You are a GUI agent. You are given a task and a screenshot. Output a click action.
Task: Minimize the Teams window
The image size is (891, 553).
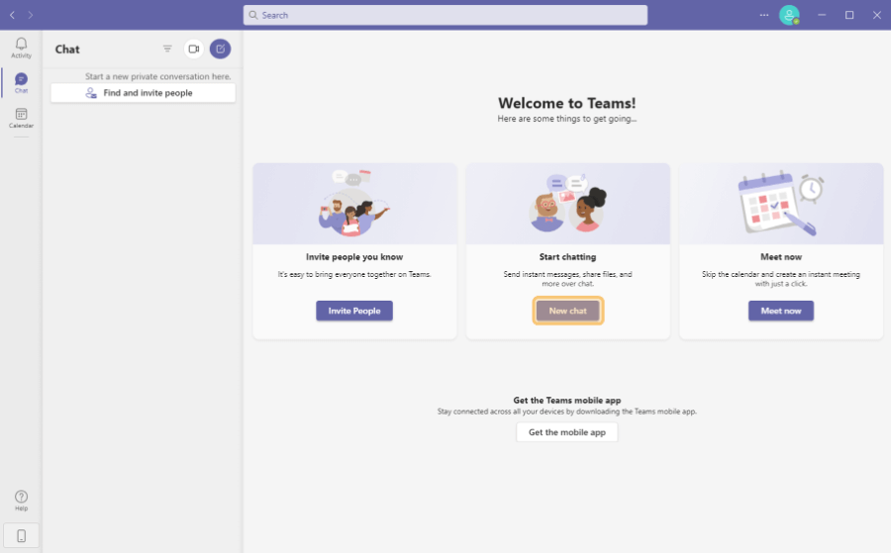click(822, 15)
